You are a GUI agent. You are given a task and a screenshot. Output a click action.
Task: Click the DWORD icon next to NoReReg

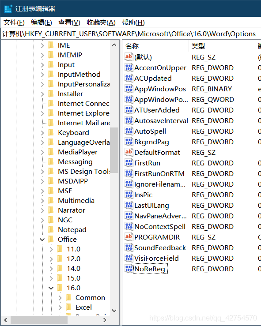coord(129,269)
